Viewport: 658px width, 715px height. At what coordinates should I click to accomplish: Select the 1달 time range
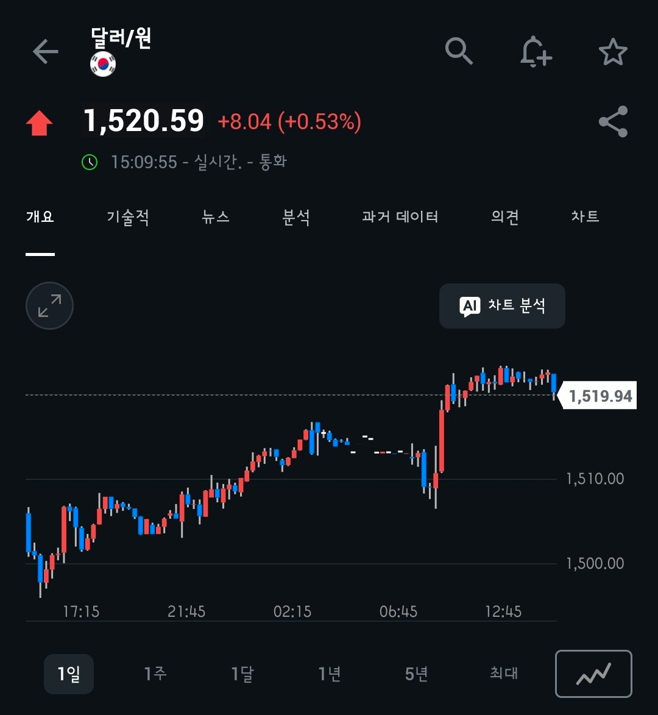(242, 674)
